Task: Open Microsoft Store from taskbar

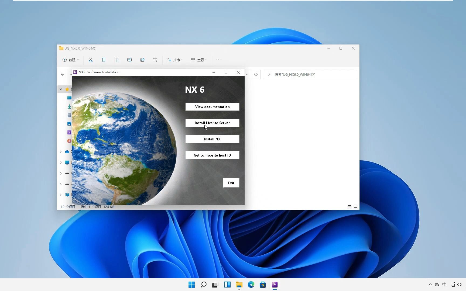Action: point(263,285)
